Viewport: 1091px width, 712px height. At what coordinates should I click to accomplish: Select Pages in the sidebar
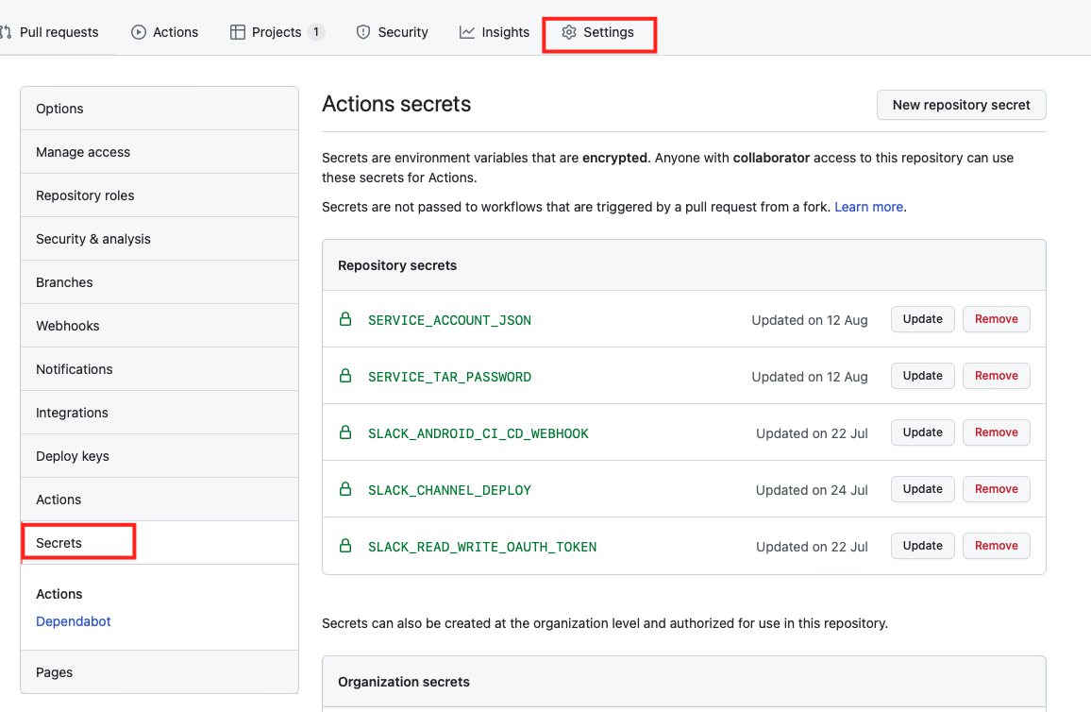click(159, 672)
